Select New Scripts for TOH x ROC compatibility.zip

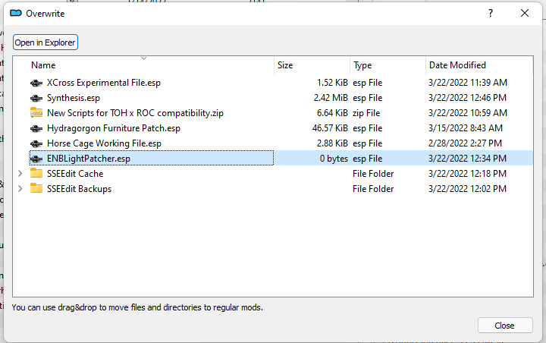(x=135, y=113)
